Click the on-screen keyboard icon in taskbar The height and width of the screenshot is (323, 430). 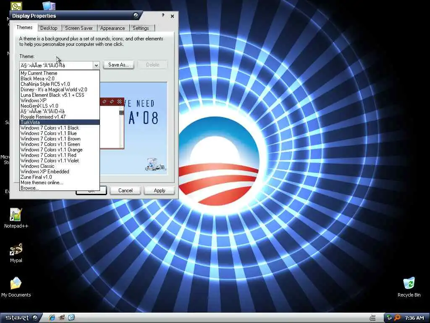click(373, 318)
